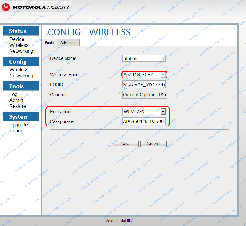Select Restore in the Tools section
The image size is (246, 226).
[17, 106]
